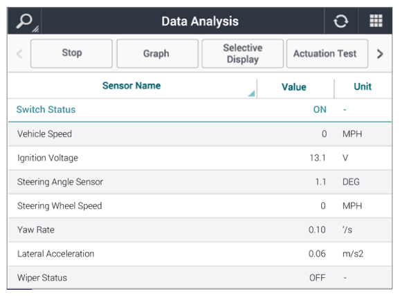This screenshot has width=400, height=296.
Task: Click the 13.1 voltage value
Action: coord(318,158)
